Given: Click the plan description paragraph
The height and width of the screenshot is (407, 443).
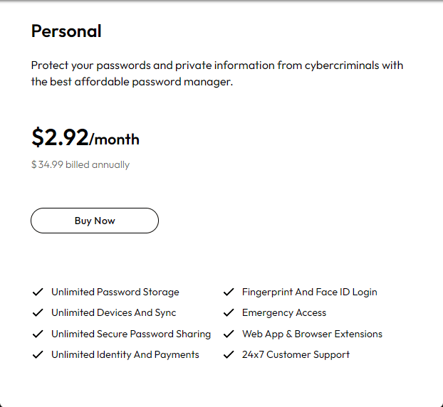Looking at the screenshot, I should [217, 73].
